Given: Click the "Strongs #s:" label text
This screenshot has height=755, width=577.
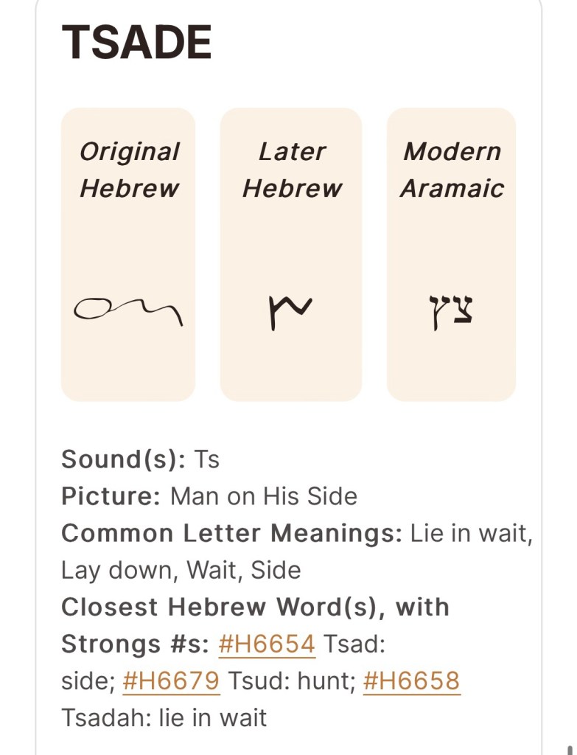Looking at the screenshot, I should 136,644.
